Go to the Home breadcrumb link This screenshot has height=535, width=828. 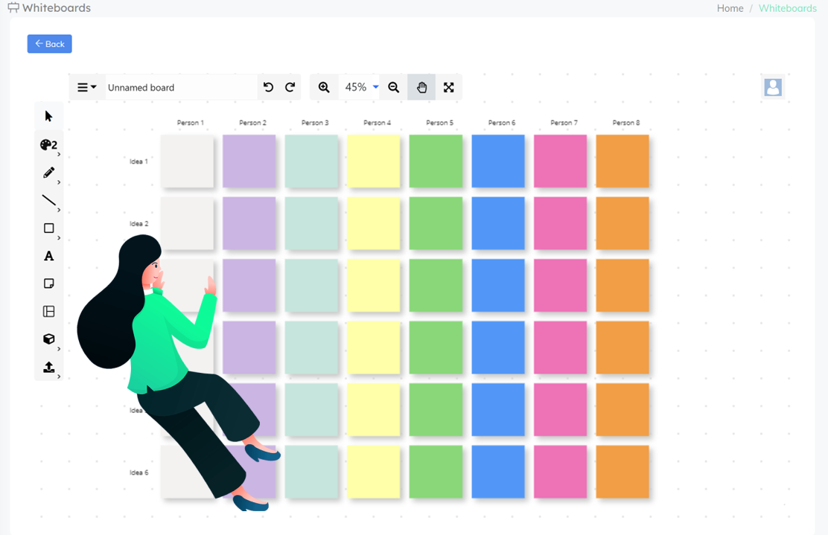point(730,8)
